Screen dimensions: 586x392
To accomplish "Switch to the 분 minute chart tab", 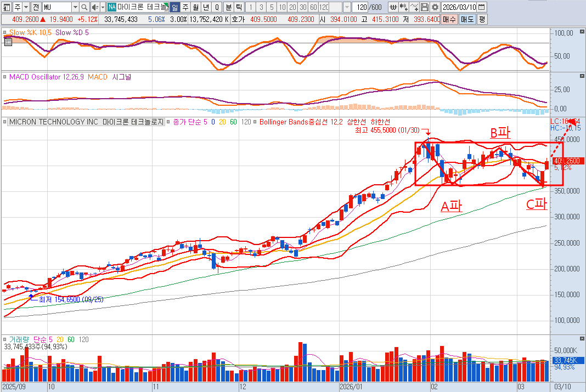I will tap(228, 7).
